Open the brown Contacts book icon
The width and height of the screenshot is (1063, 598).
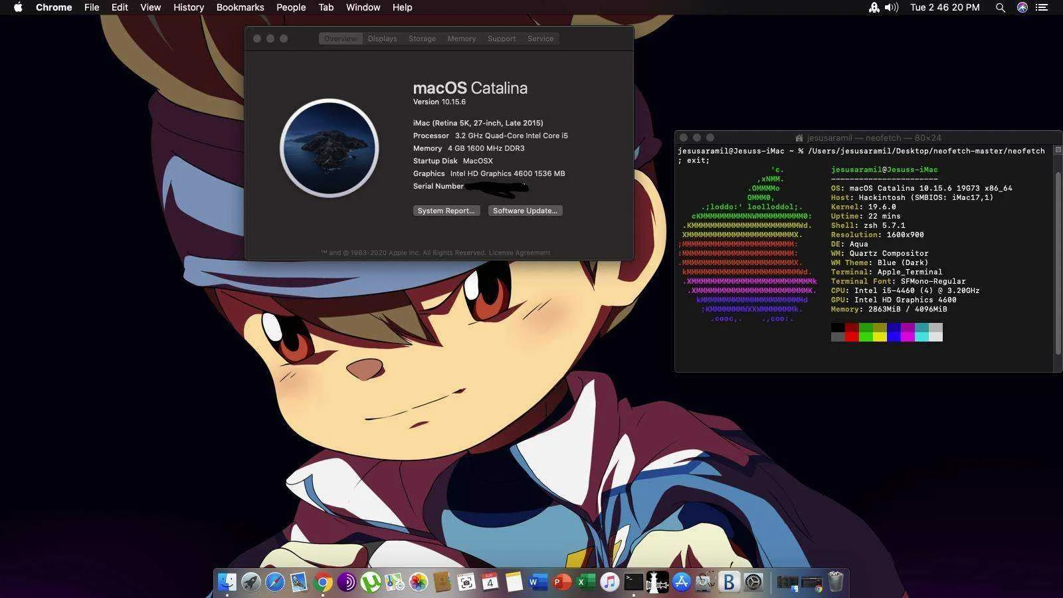coord(442,582)
